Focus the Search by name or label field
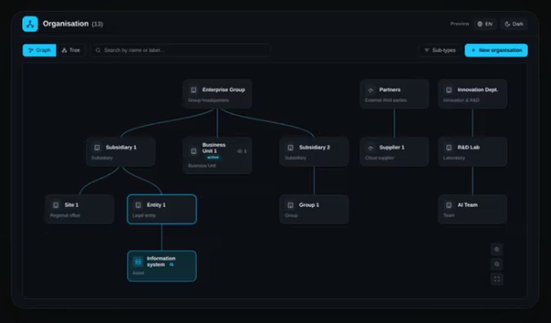 pos(181,50)
